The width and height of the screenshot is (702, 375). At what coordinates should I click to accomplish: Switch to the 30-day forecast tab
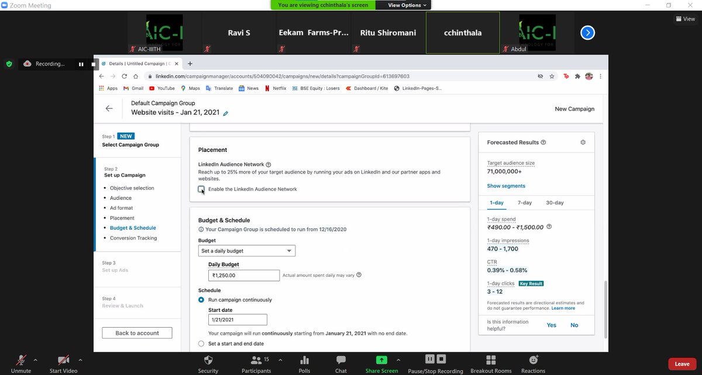555,203
